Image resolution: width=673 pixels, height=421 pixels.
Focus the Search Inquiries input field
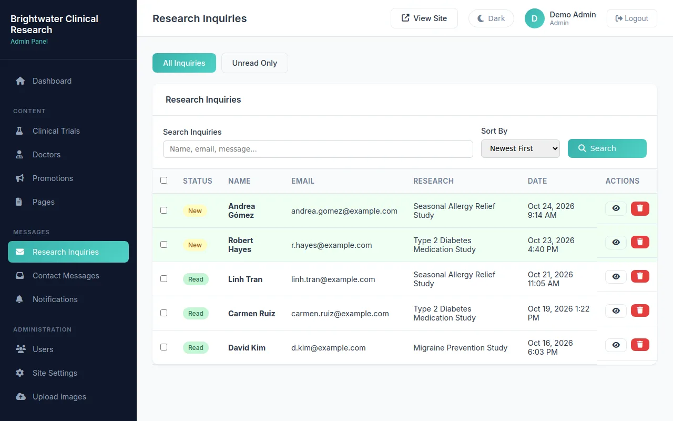(318, 149)
